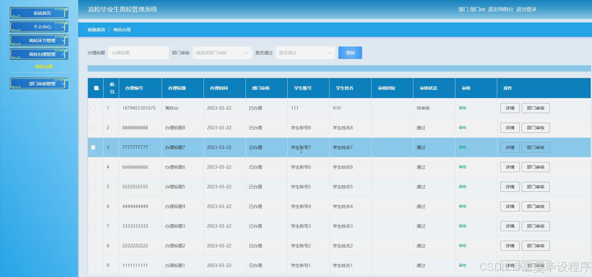Expand the 个人中心 sidebar menu
592x277 pixels.
tap(39, 27)
